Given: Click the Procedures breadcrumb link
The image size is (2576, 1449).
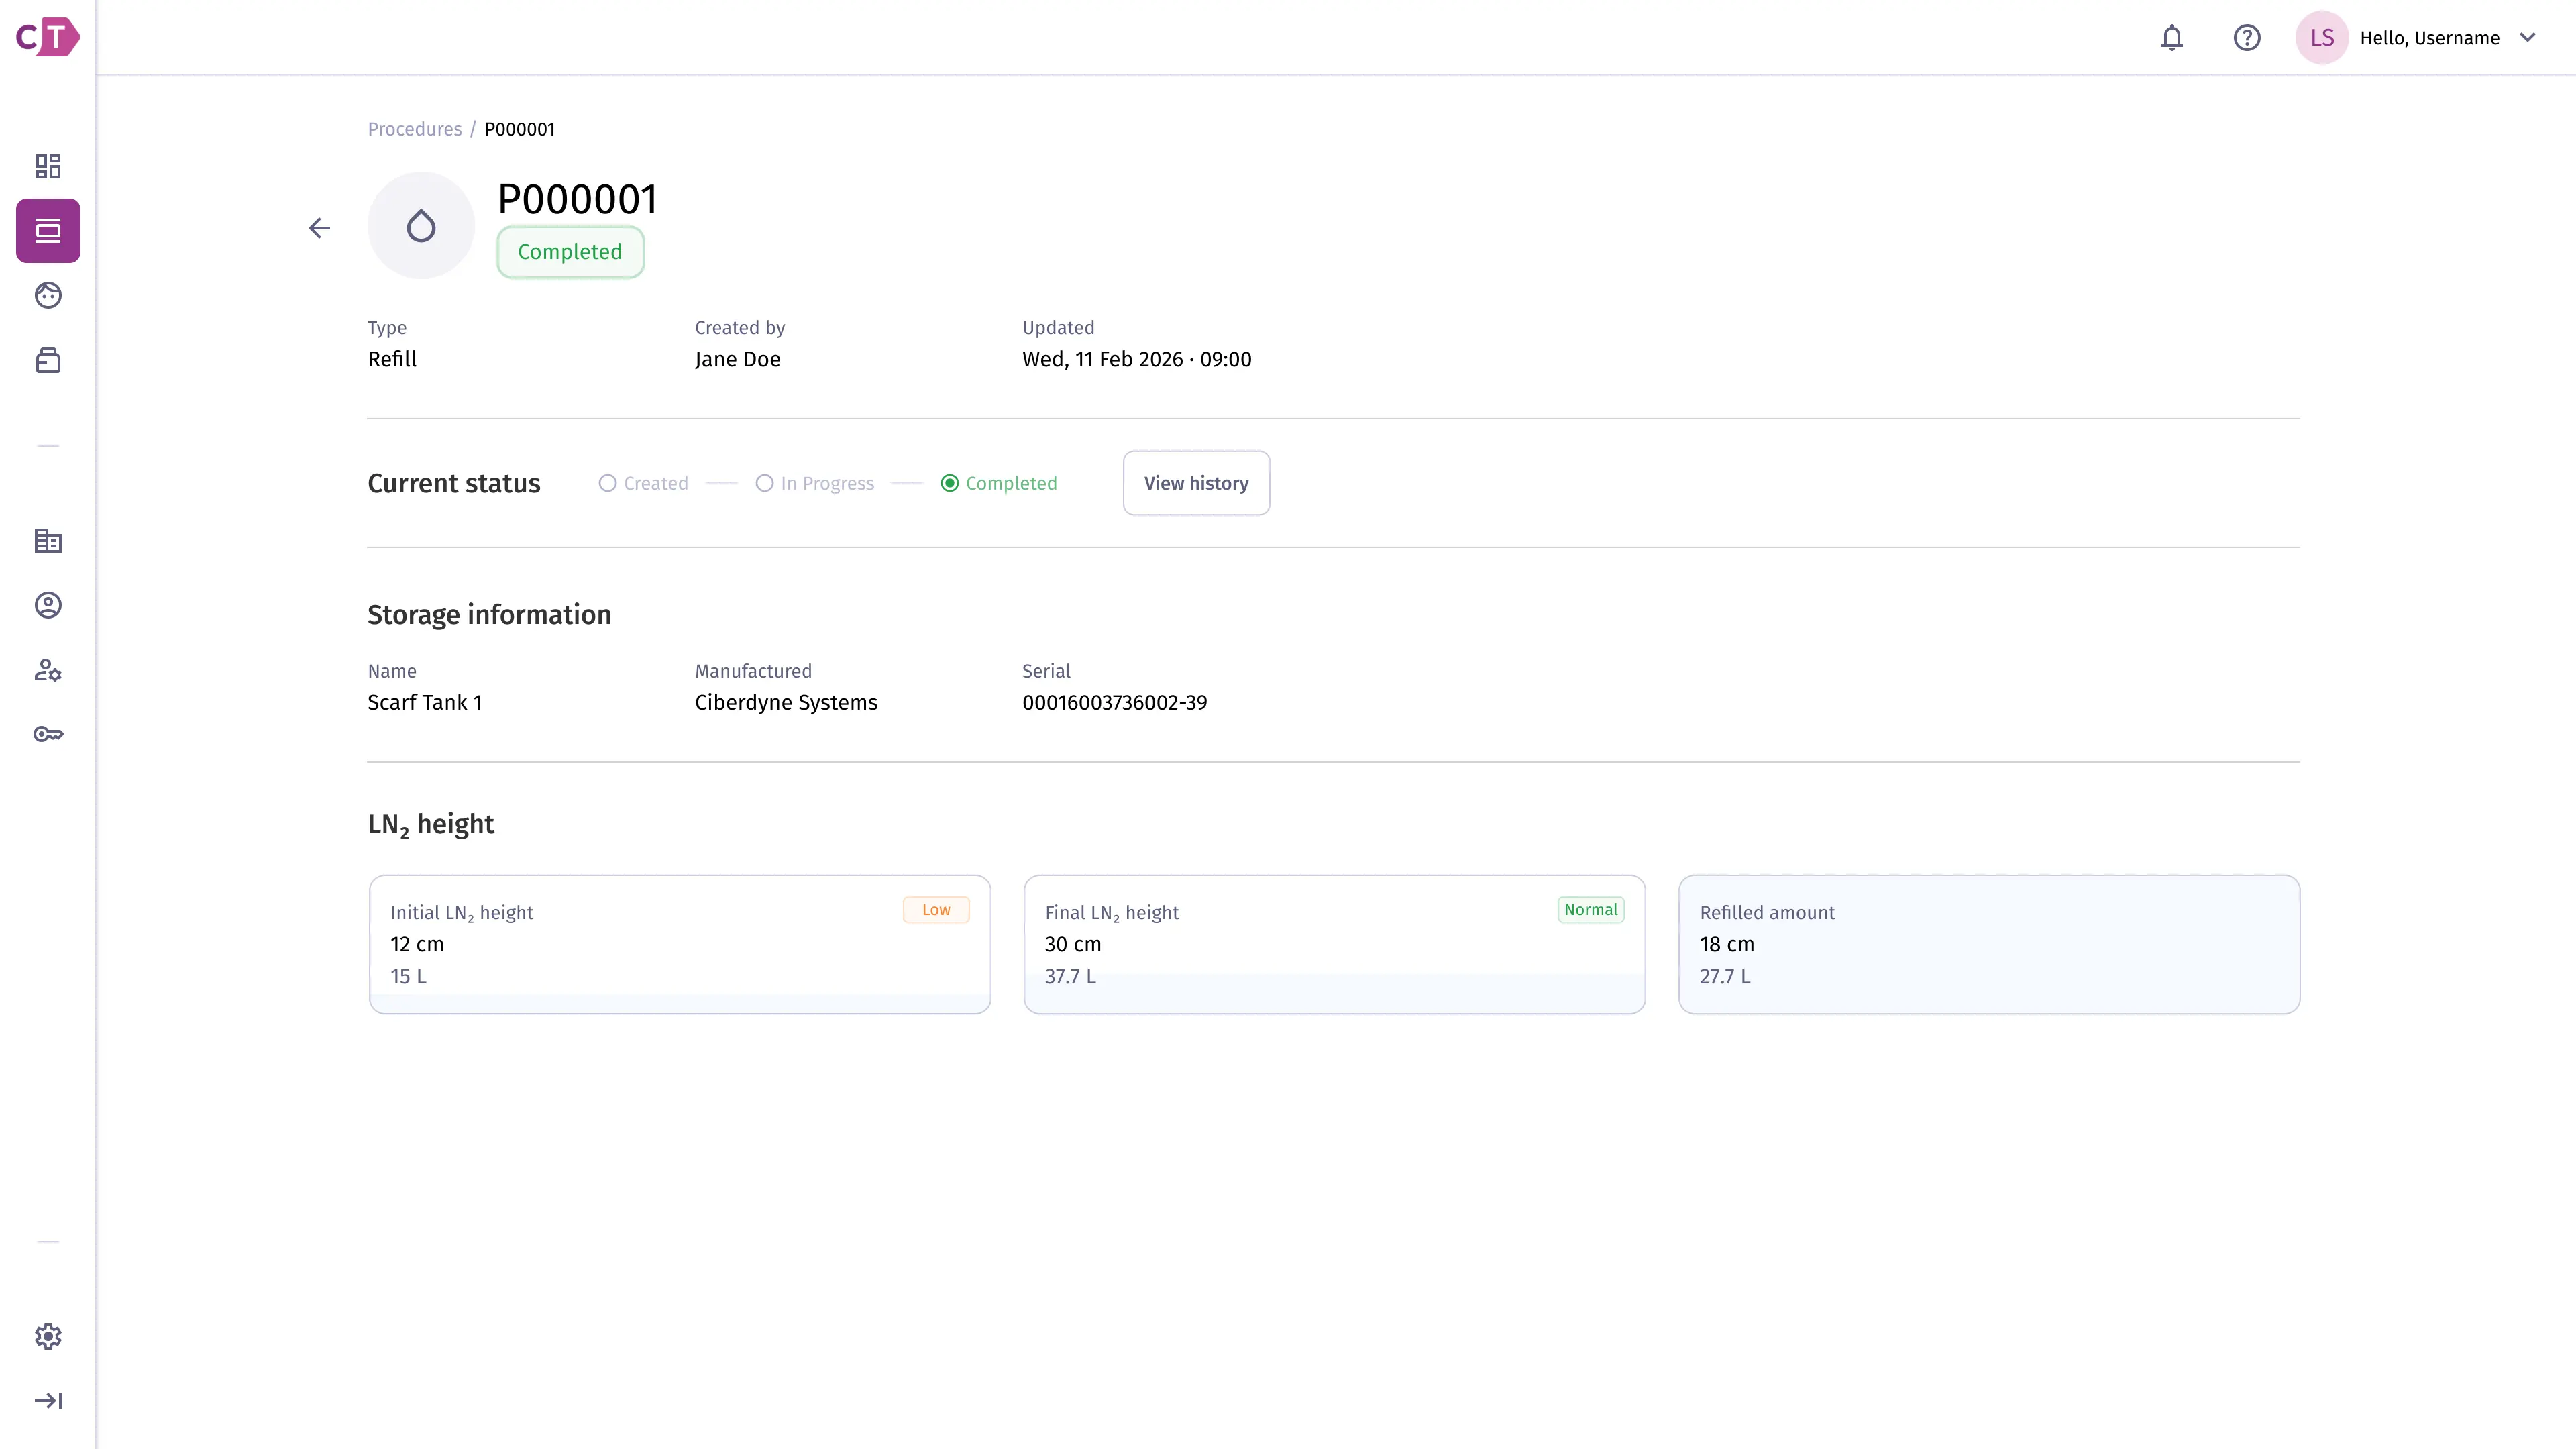Looking at the screenshot, I should (x=414, y=129).
